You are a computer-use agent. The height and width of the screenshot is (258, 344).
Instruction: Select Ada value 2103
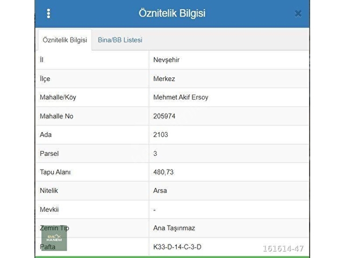161,134
